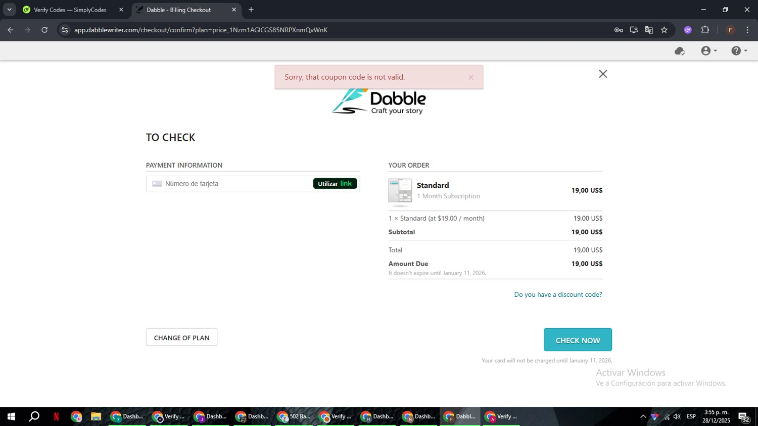Click the 1 Month Subscription text
This screenshot has width=758, height=426.
448,196
